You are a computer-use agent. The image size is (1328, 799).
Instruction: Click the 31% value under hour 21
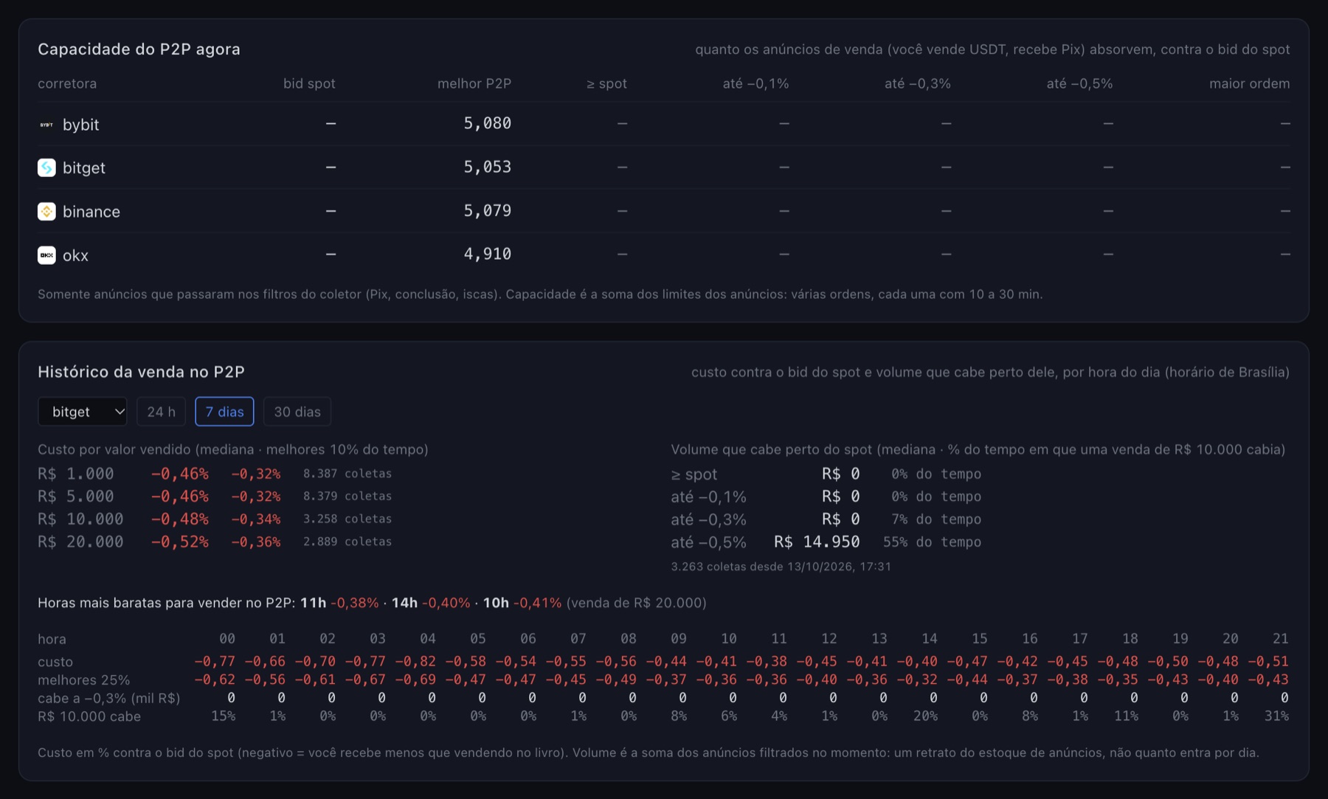coord(1276,716)
